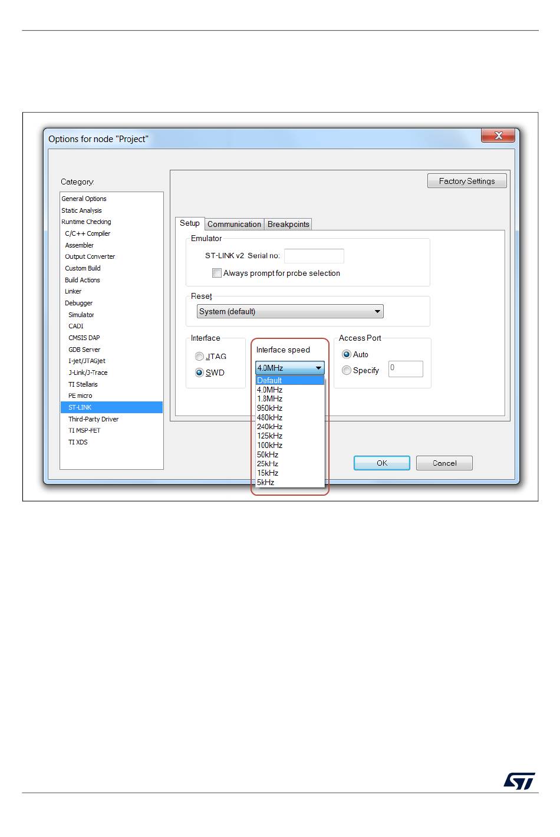Click the Factory Settings button
This screenshot has height=837, width=560.
pyautogui.click(x=467, y=181)
